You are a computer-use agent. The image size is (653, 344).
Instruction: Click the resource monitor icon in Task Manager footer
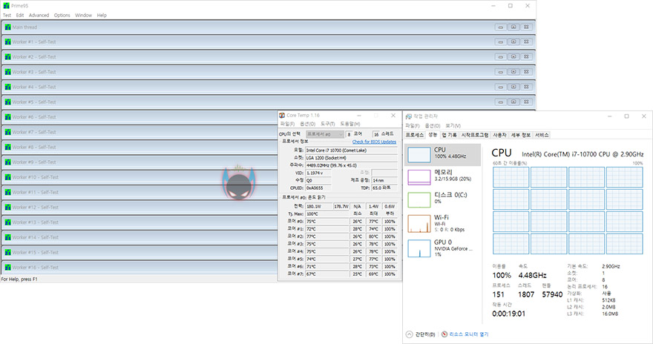coord(444,334)
